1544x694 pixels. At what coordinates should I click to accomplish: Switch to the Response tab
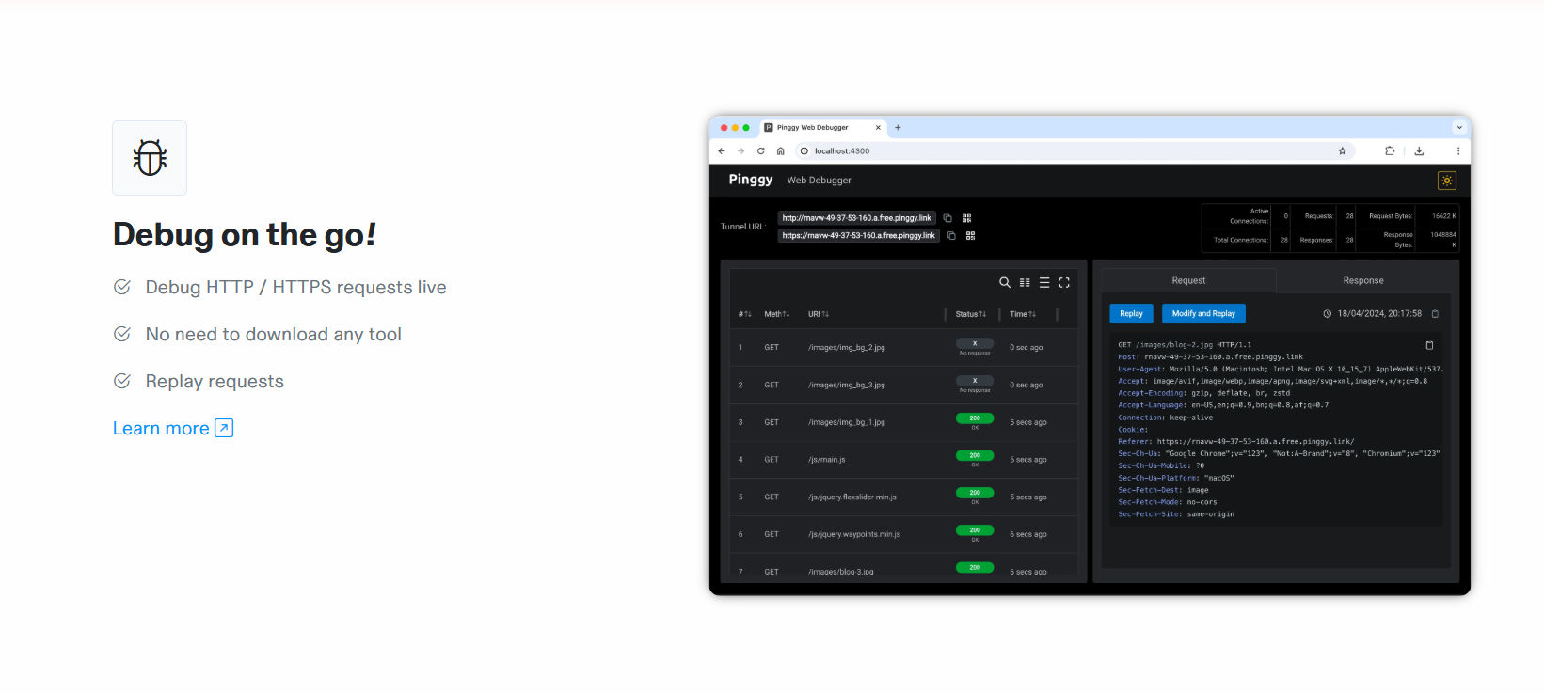pos(1363,281)
